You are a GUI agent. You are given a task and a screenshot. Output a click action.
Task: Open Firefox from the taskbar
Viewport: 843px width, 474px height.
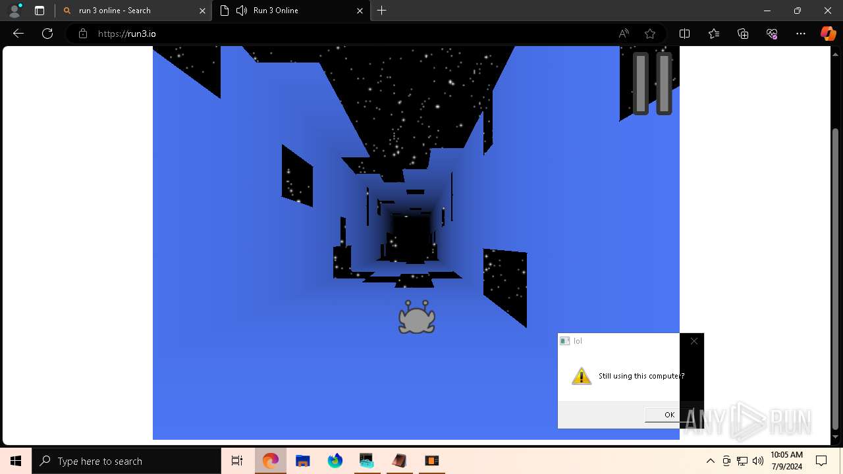click(335, 461)
